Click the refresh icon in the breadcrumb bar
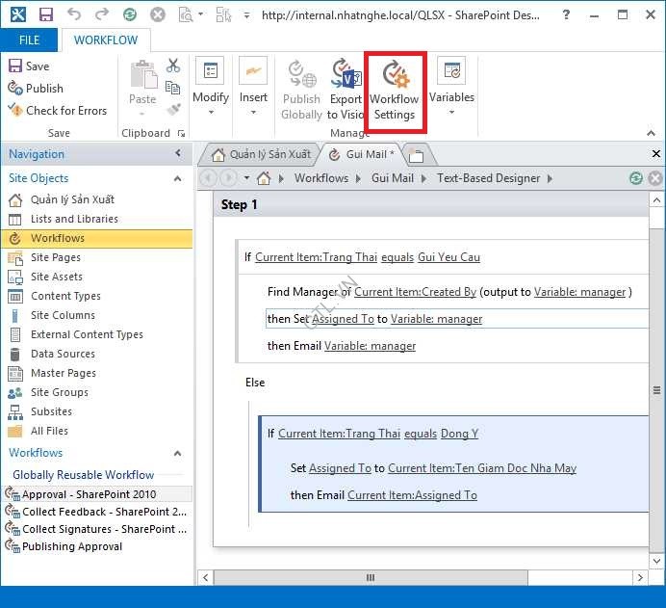 635,178
